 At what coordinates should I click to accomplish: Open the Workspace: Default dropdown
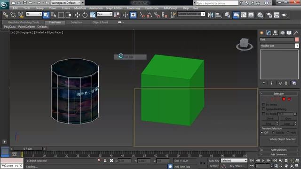66,3
